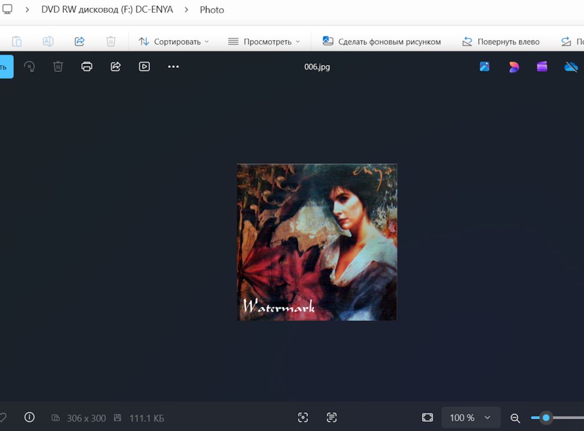Viewport: 584px width, 431px height.
Task: Print the photo 006.jpg
Action: pyautogui.click(x=87, y=67)
